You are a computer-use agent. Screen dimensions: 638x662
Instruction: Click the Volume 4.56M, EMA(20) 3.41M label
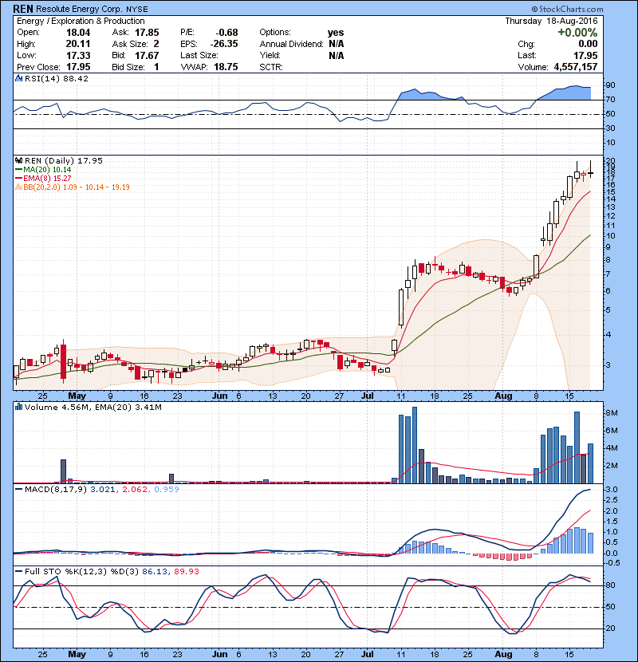pyautogui.click(x=93, y=407)
